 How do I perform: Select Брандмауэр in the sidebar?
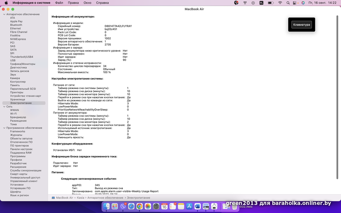18,118
